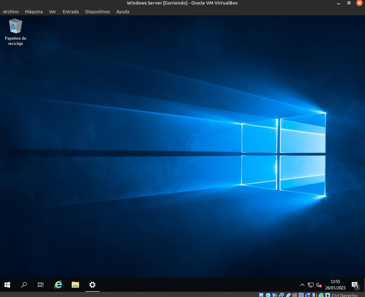Open the Dispositivos menu
365x297 pixels.
(x=98, y=11)
